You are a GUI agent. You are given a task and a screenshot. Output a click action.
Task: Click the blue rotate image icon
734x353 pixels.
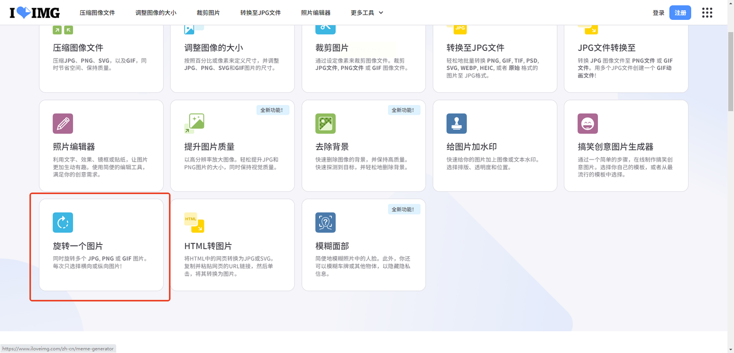[63, 223]
